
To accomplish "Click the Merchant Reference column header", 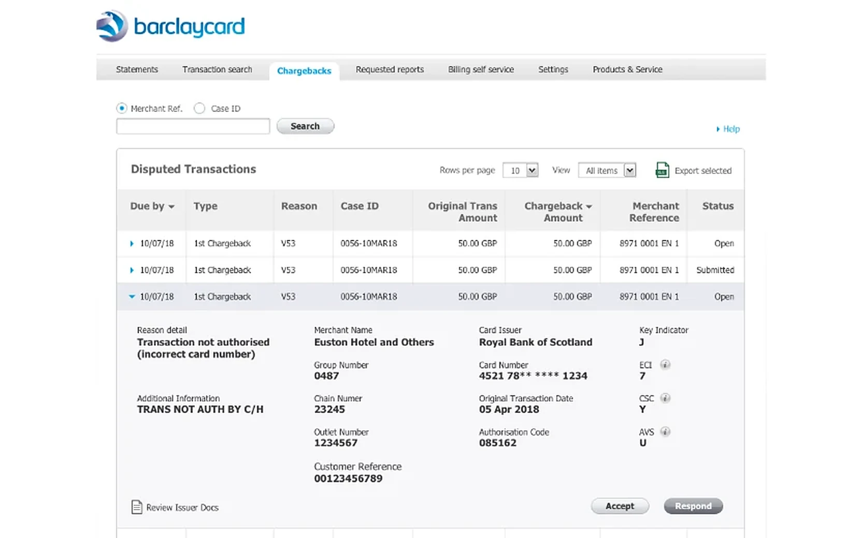I will pos(654,212).
